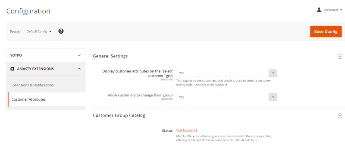Click the 'Allow customers to change their group' label
This screenshot has height=159, width=345.
(140, 95)
